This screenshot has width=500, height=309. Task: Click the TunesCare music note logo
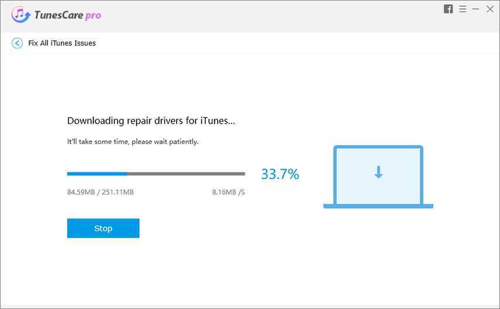click(20, 15)
